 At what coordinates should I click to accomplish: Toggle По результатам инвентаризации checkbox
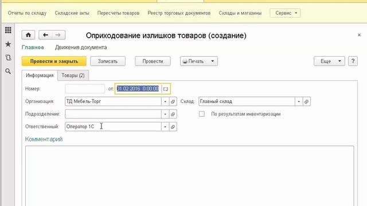coord(201,114)
